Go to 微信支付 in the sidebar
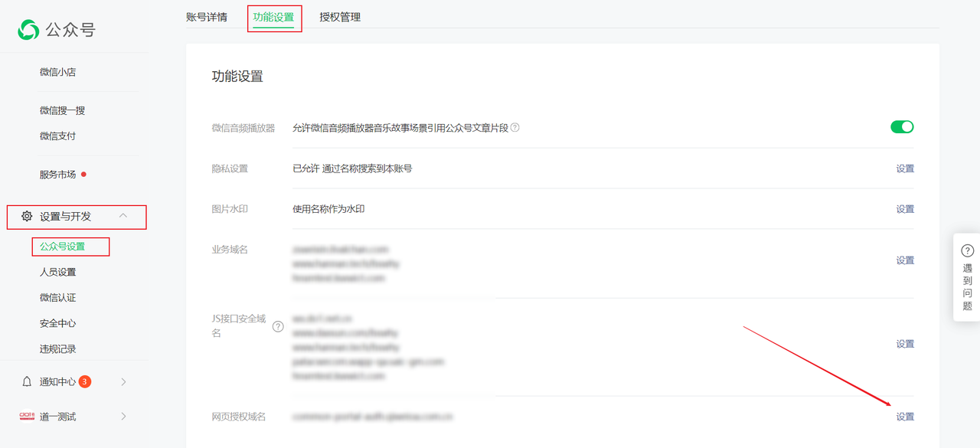The image size is (980, 448). click(x=58, y=136)
